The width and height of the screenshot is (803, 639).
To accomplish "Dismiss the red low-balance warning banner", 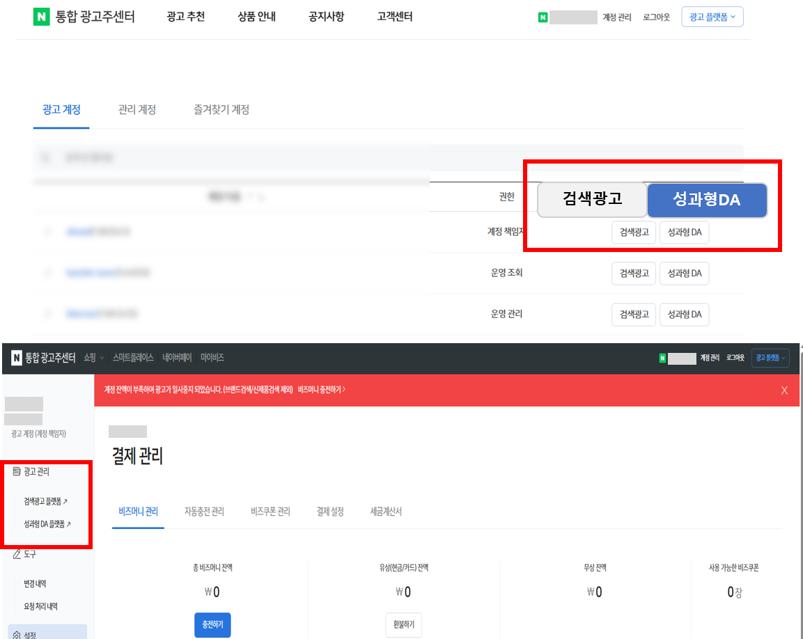I will point(784,390).
